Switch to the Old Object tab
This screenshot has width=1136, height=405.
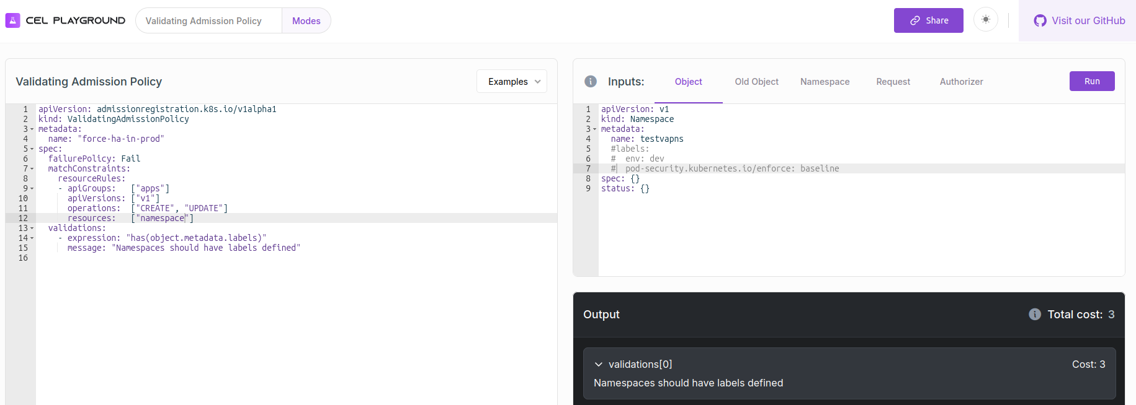pos(756,82)
